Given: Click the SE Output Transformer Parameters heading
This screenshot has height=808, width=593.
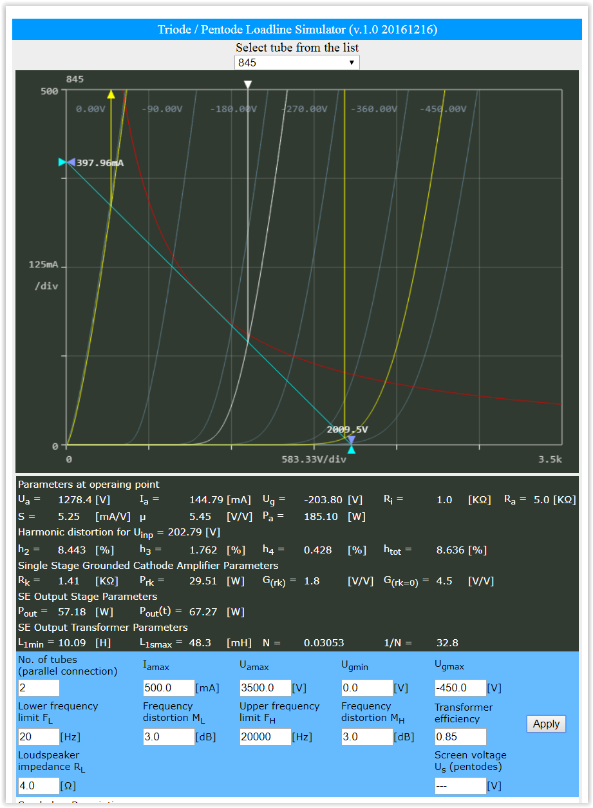Looking at the screenshot, I should coord(103,628).
